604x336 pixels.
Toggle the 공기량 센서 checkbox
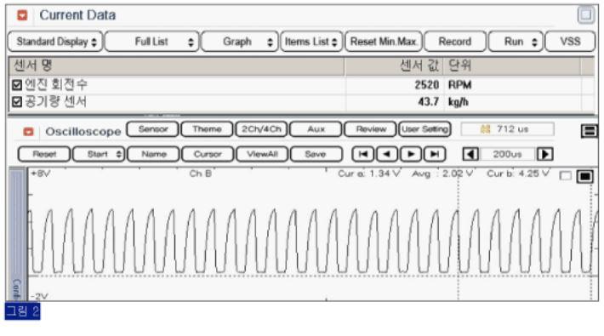coord(17,102)
